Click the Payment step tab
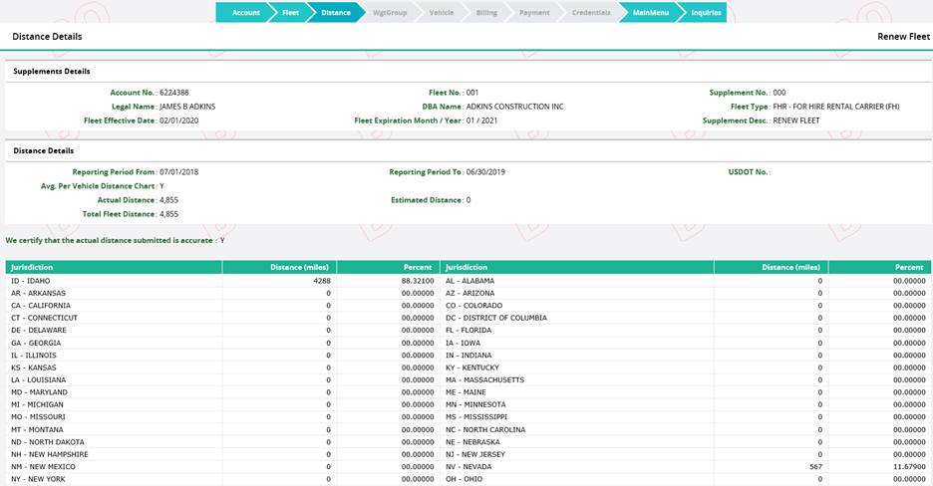The width and height of the screenshot is (933, 486). [534, 13]
